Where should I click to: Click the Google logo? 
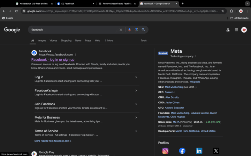tap(12, 30)
